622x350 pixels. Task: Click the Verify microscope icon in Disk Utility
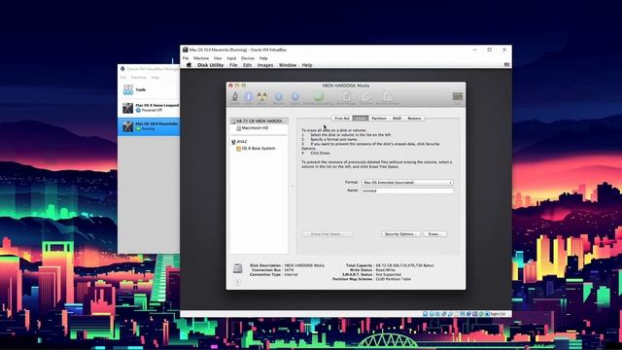[x=235, y=96]
